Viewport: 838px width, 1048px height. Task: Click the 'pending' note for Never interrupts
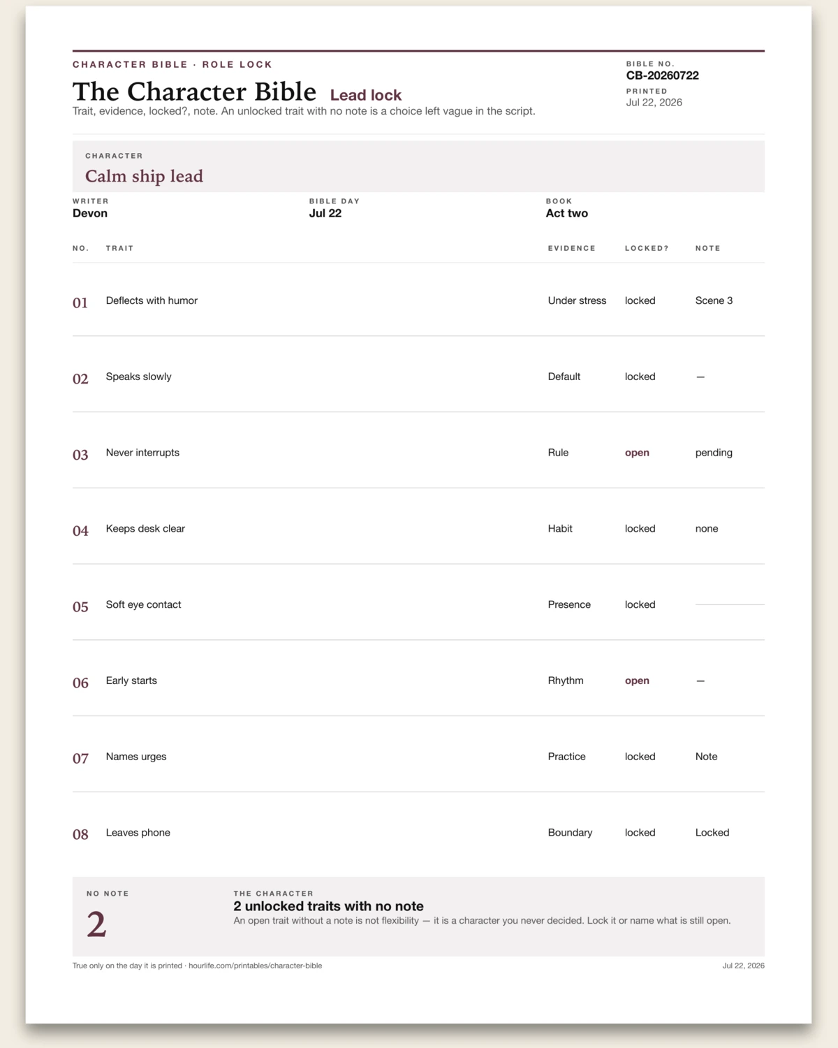(x=714, y=453)
